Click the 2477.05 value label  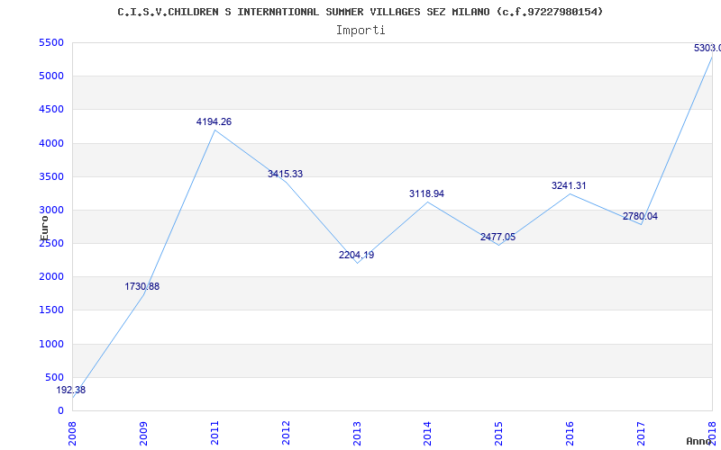pos(498,237)
